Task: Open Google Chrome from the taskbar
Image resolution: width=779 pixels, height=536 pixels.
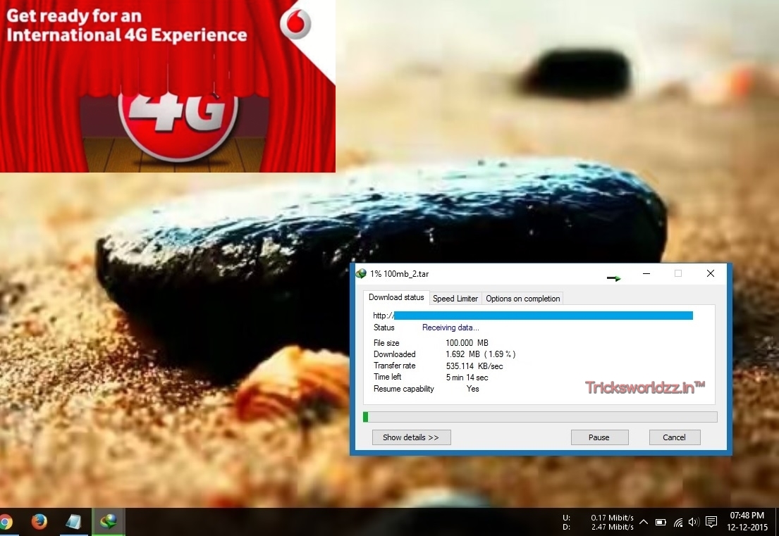Action: coord(4,522)
